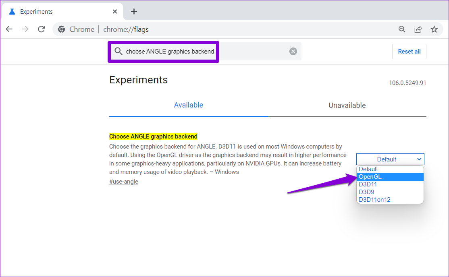Click the Experiments tab flask icon
The width and height of the screenshot is (449, 277).
coord(12,11)
